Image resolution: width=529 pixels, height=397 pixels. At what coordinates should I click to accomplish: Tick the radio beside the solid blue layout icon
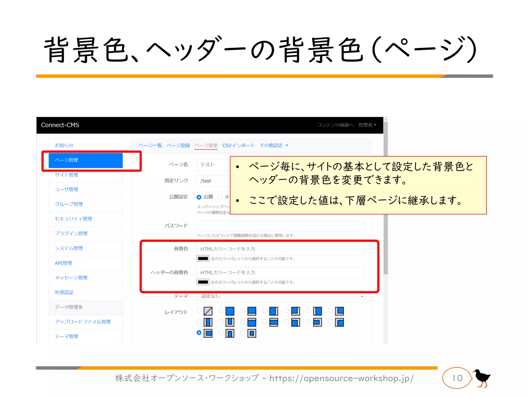(x=221, y=310)
